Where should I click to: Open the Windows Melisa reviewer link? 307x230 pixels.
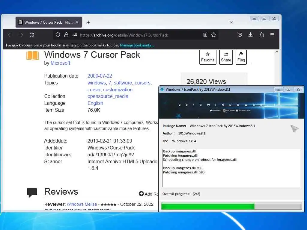(82, 204)
